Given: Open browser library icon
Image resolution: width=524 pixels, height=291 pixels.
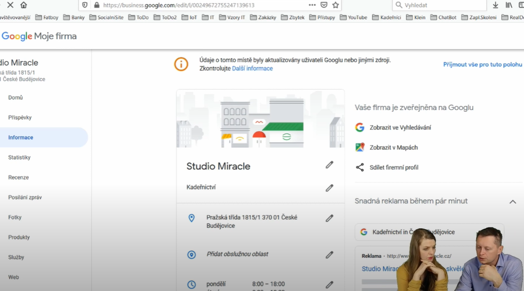Looking at the screenshot, I should pyautogui.click(x=509, y=5).
